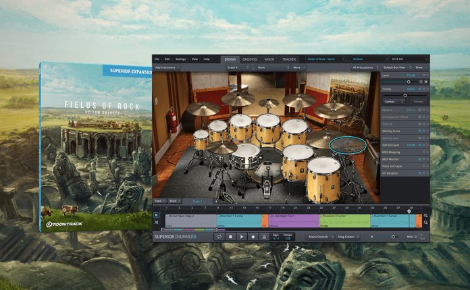
Task: Mute the instrument with the M button
Action: (425, 82)
